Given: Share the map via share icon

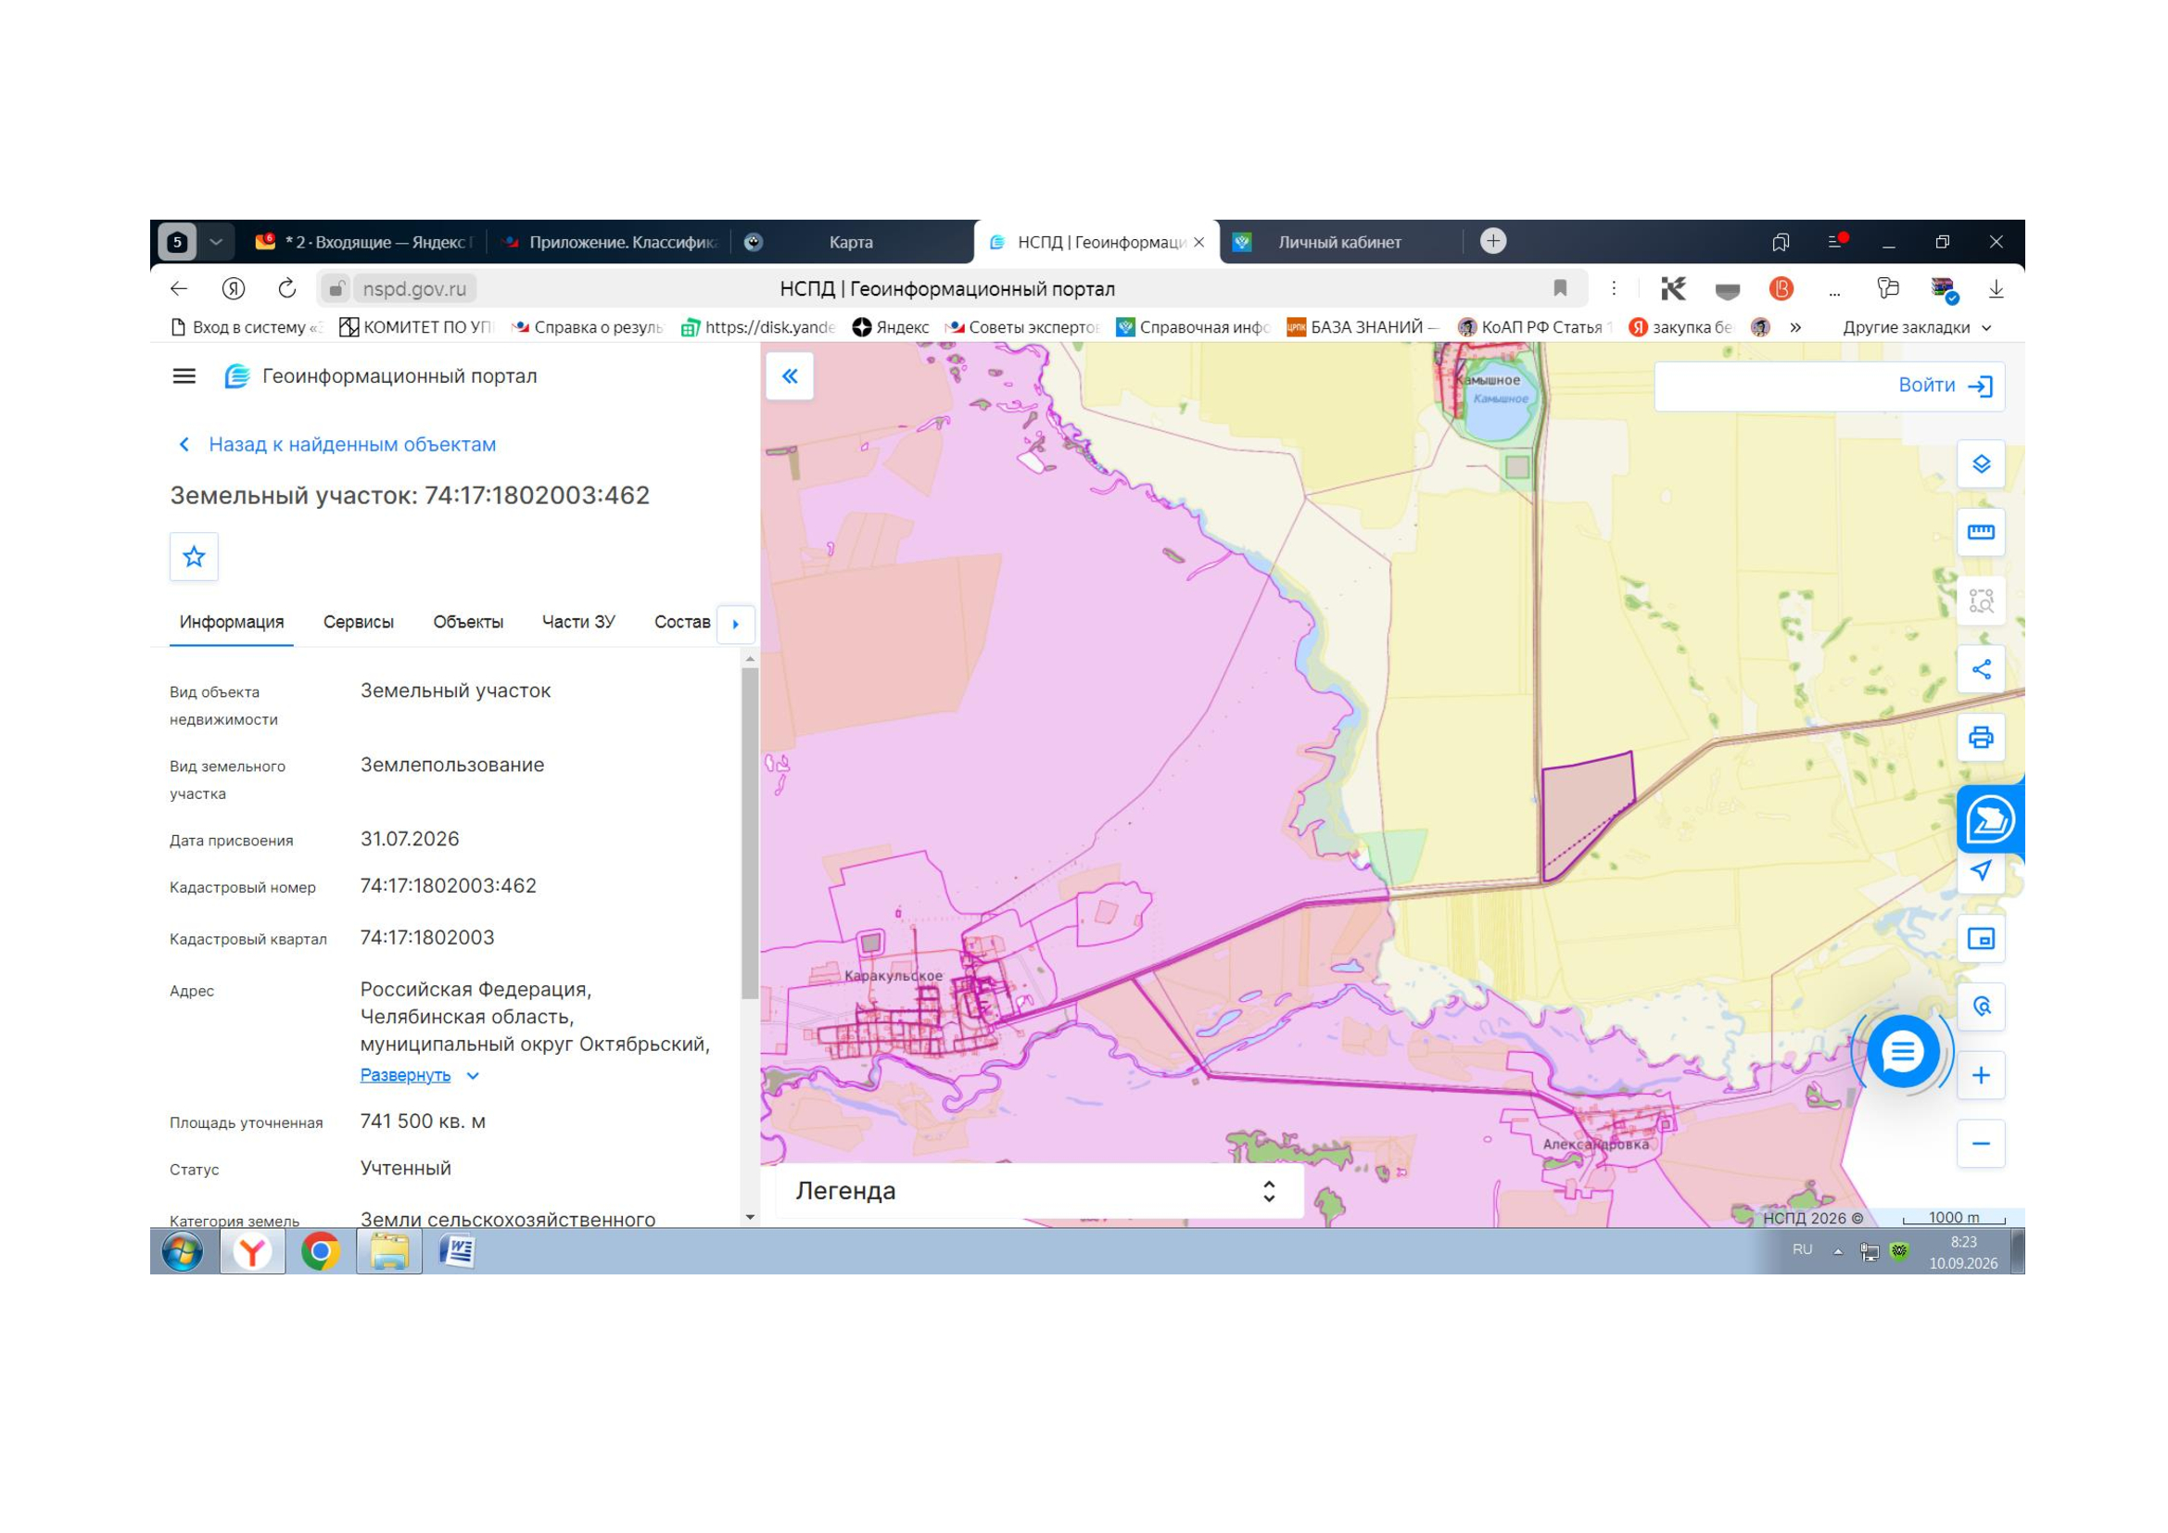Looking at the screenshot, I should (1980, 669).
